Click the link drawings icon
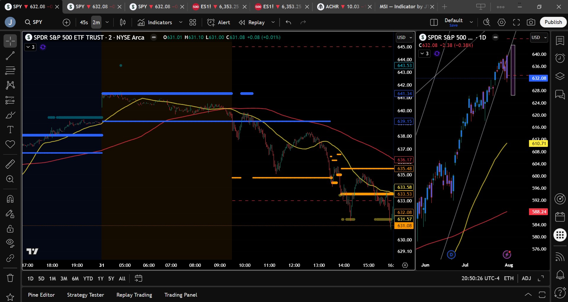The width and height of the screenshot is (568, 302). pos(10,258)
